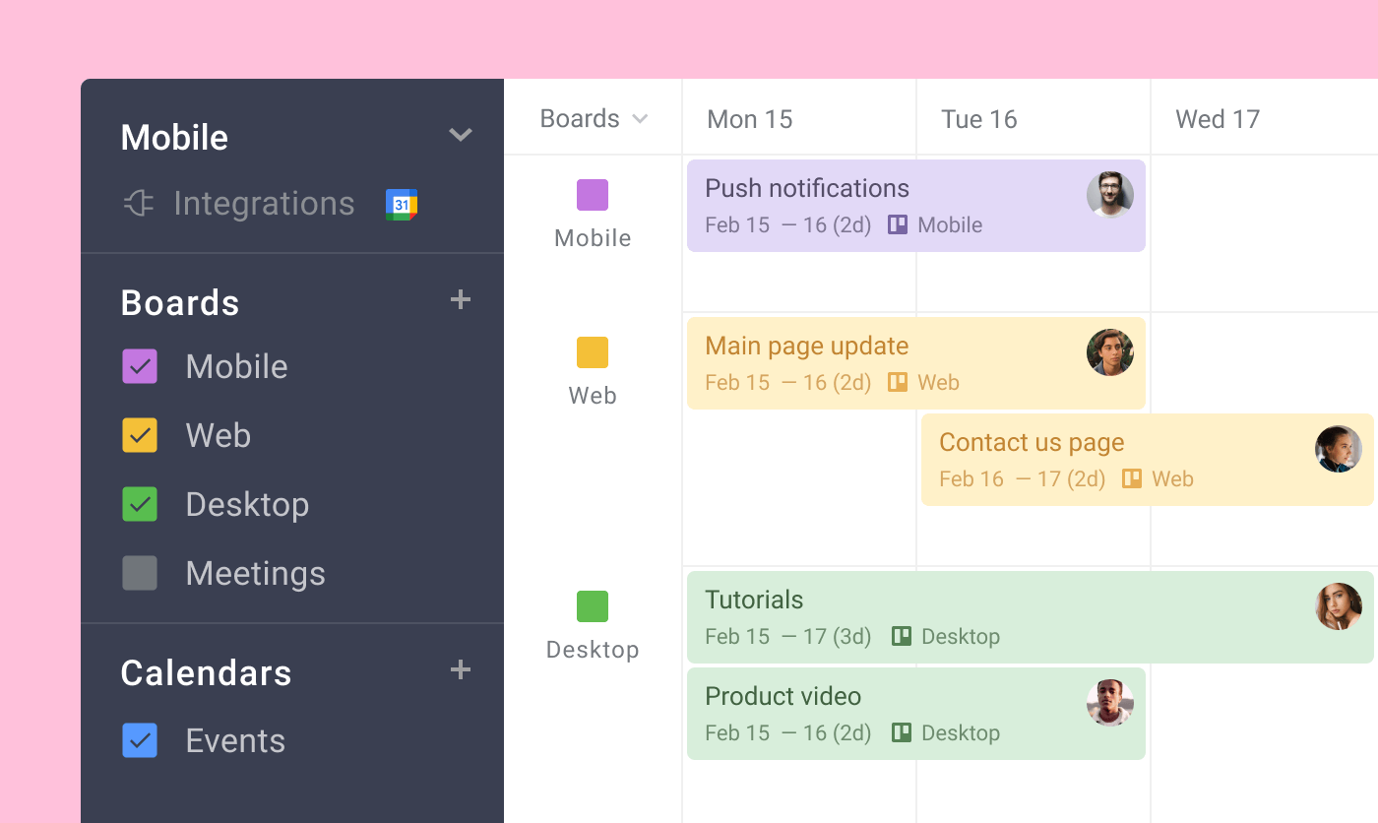The width and height of the screenshot is (1378, 823).
Task: Toggle the Events calendar checkbox
Action: (x=139, y=740)
